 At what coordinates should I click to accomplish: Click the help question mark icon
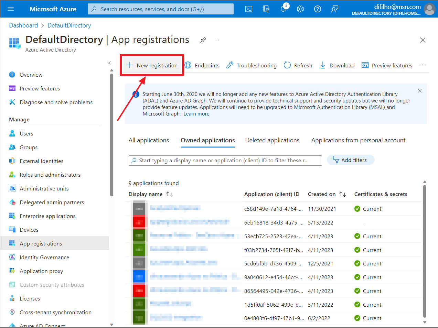click(318, 9)
